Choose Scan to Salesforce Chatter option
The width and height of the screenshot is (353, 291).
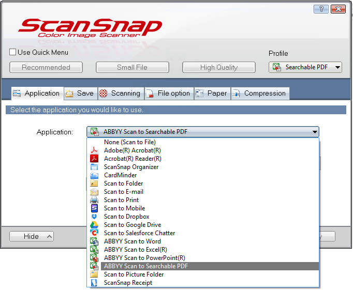pyautogui.click(x=203, y=233)
